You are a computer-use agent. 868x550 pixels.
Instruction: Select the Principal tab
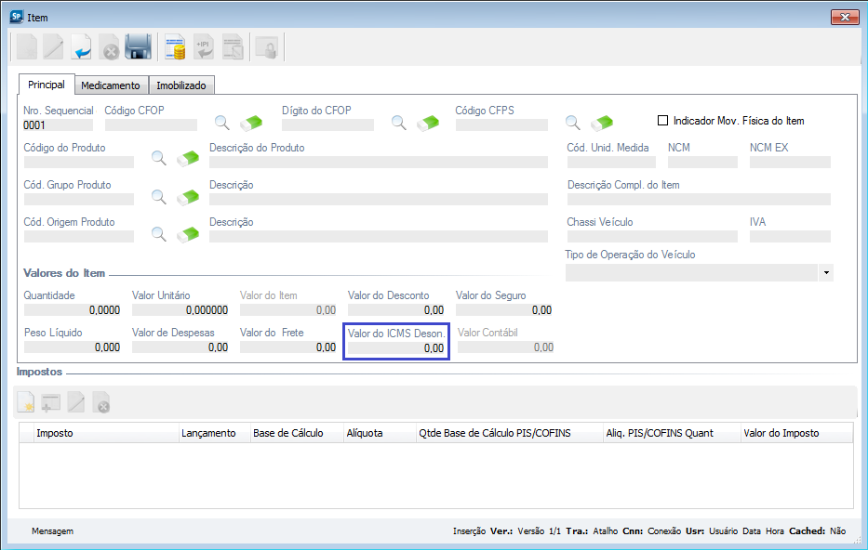pyautogui.click(x=47, y=85)
